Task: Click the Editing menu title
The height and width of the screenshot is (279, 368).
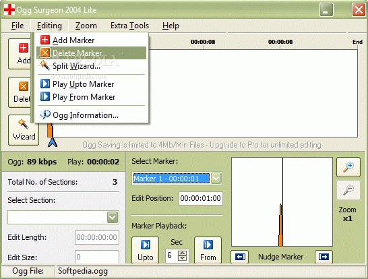Action: [x=49, y=26]
